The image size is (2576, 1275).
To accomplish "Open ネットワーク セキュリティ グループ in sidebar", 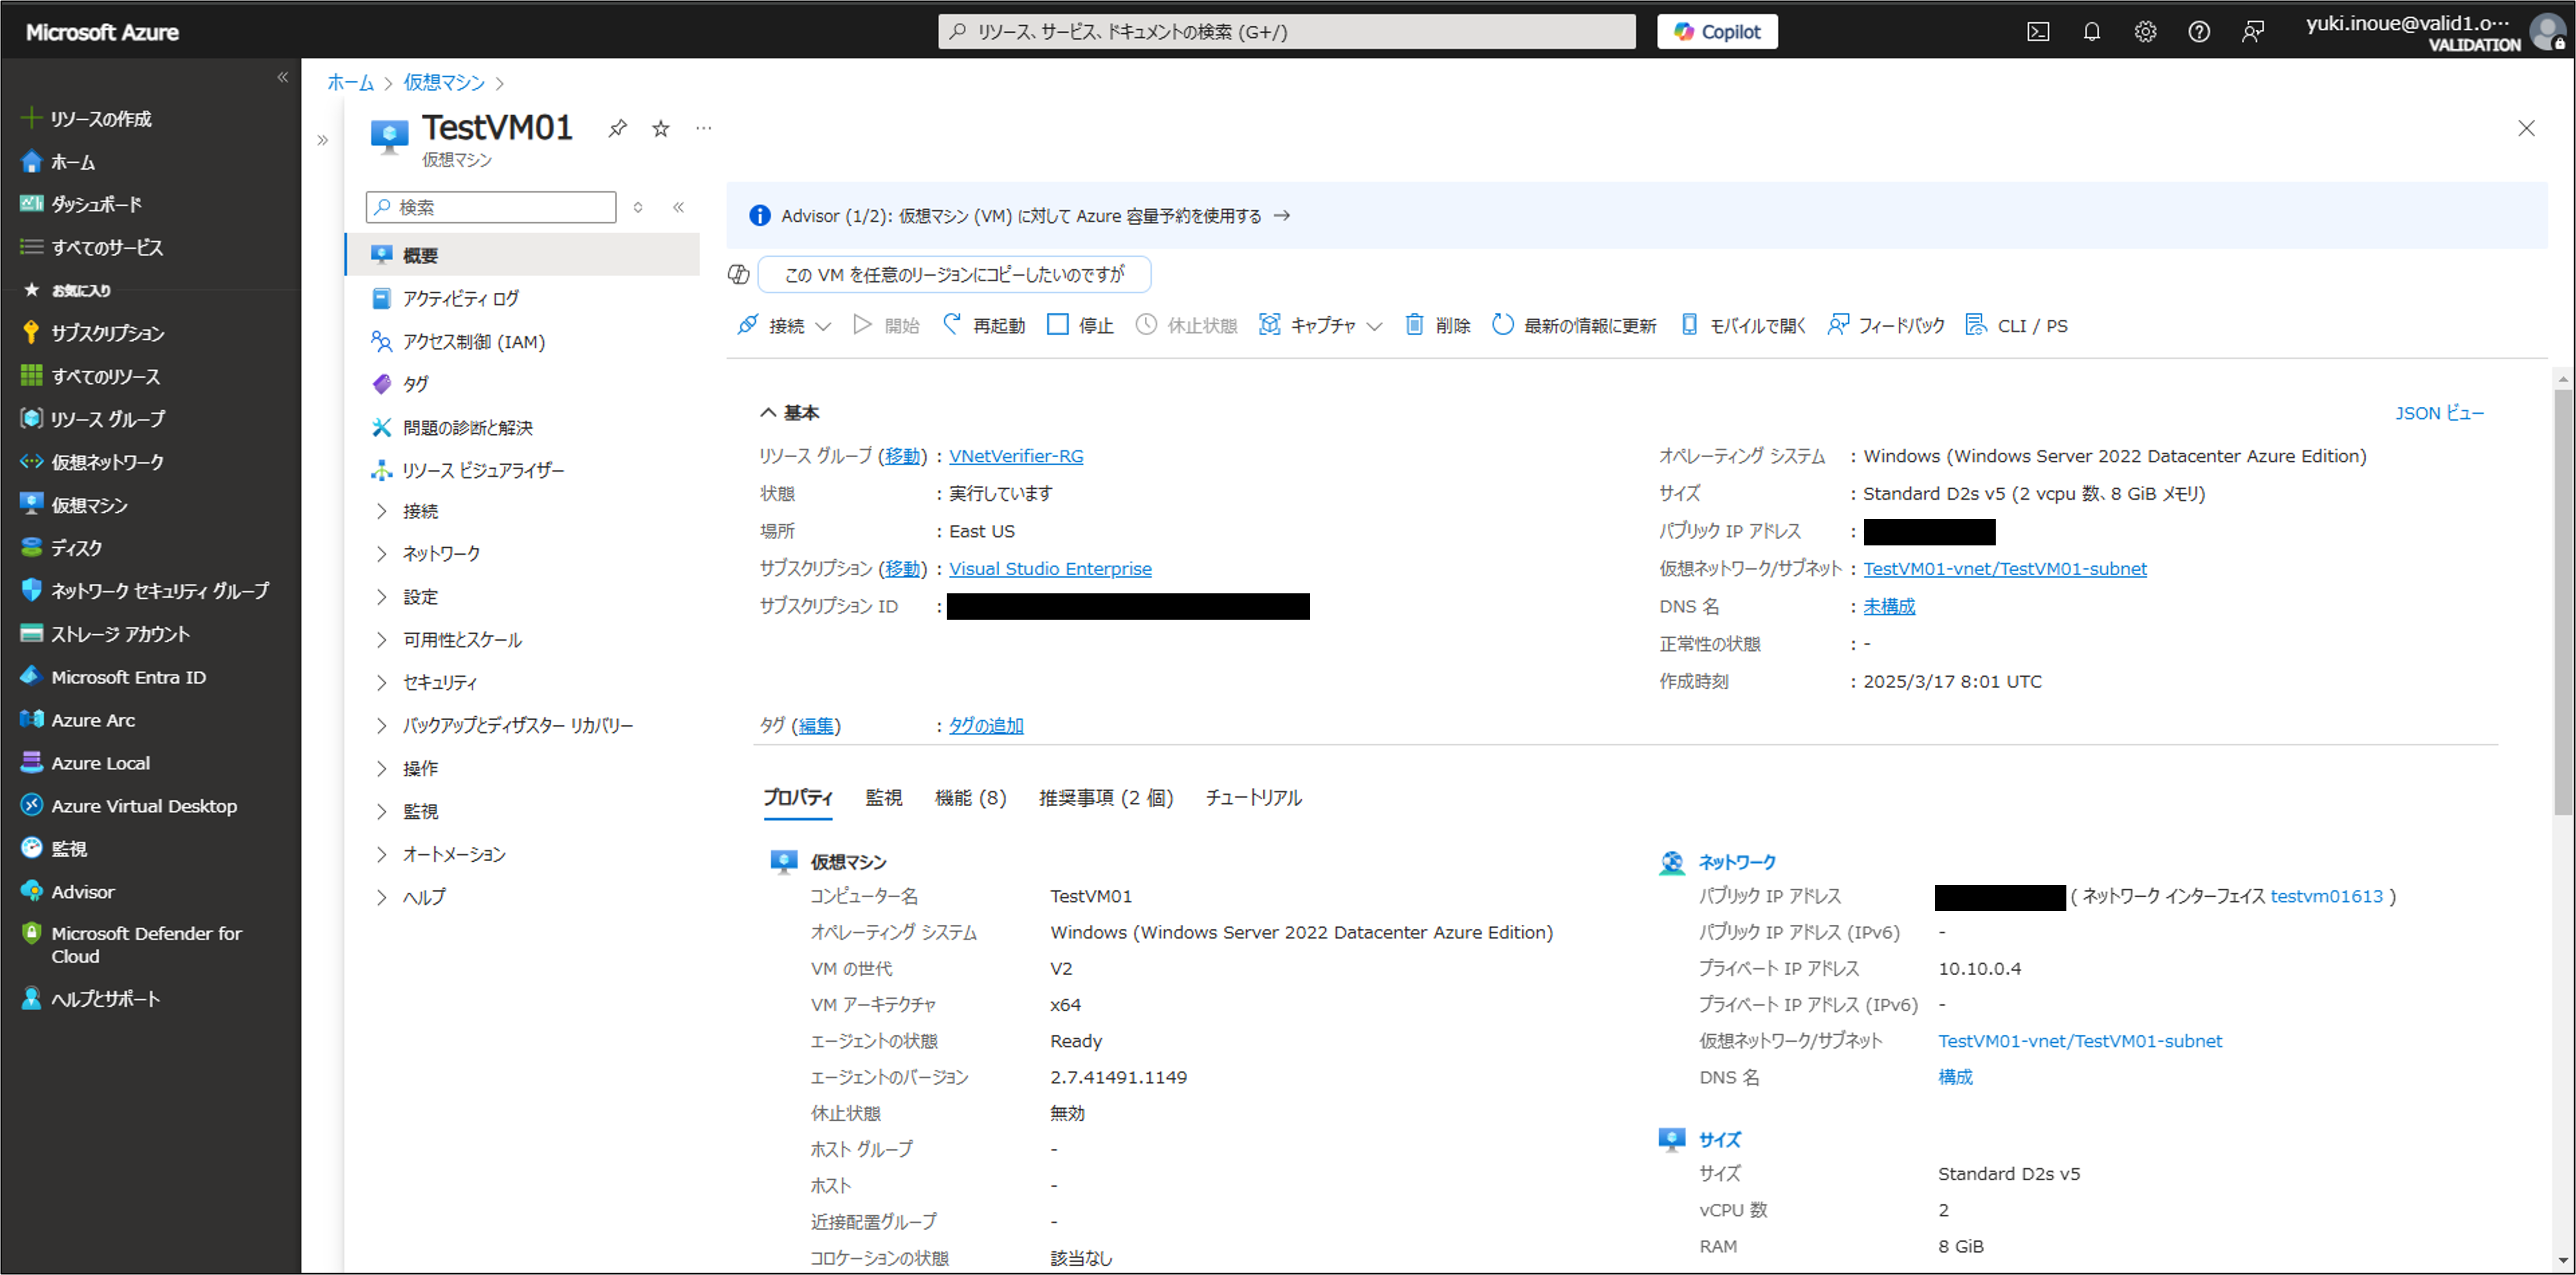I will coord(145,591).
